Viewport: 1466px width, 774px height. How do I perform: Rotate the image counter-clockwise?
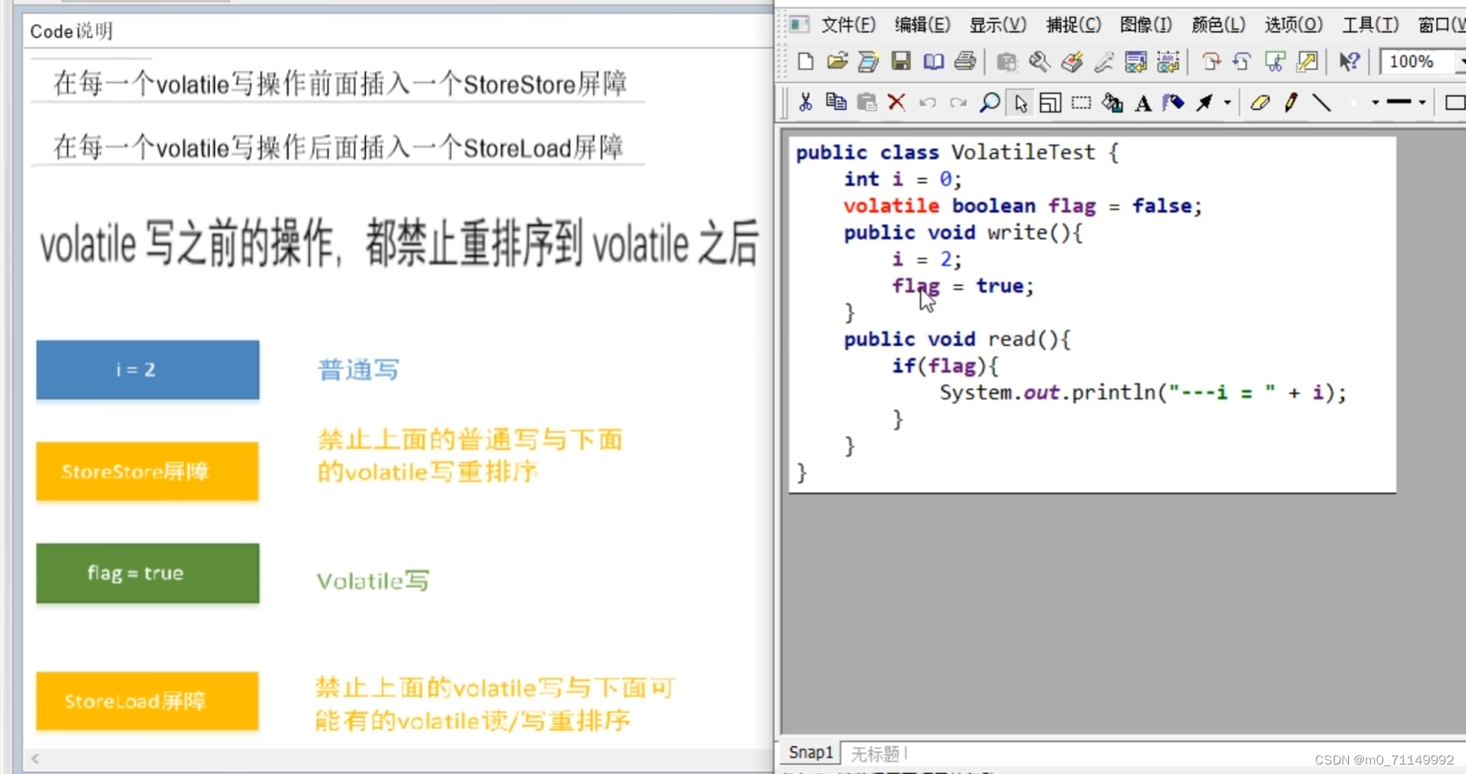(x=1242, y=62)
